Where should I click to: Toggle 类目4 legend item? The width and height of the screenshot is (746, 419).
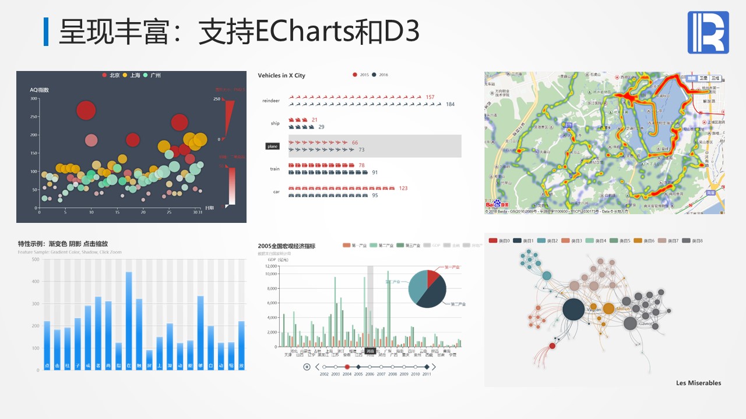pyautogui.click(x=596, y=240)
